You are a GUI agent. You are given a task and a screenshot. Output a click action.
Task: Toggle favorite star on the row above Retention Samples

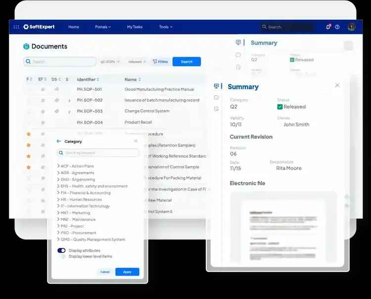pyautogui.click(x=29, y=134)
